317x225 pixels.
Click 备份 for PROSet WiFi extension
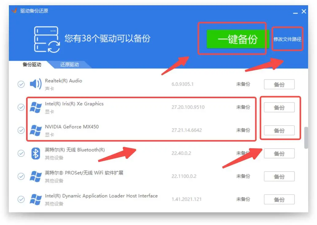point(279,177)
